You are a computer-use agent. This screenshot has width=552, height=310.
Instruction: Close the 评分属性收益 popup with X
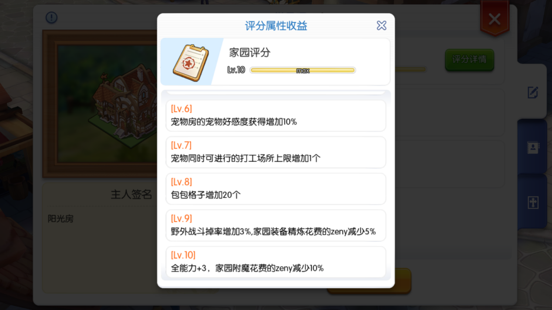pyautogui.click(x=381, y=26)
